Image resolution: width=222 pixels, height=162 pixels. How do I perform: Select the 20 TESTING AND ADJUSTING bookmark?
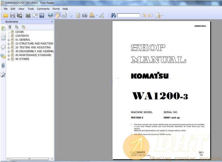click(33, 48)
